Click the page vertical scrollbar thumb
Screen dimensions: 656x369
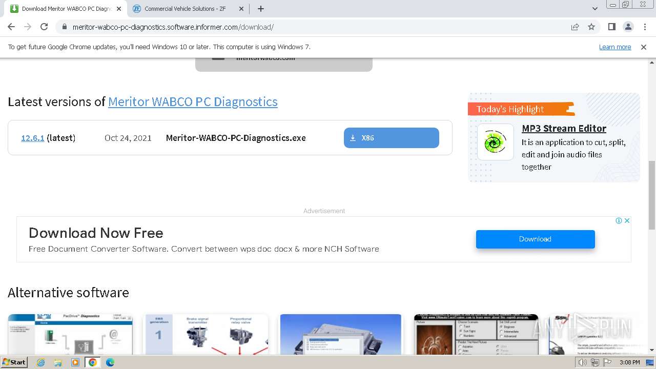(652, 195)
